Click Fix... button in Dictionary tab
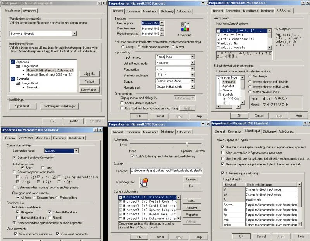The width and height of the screenshot is (310, 241). [192, 186]
